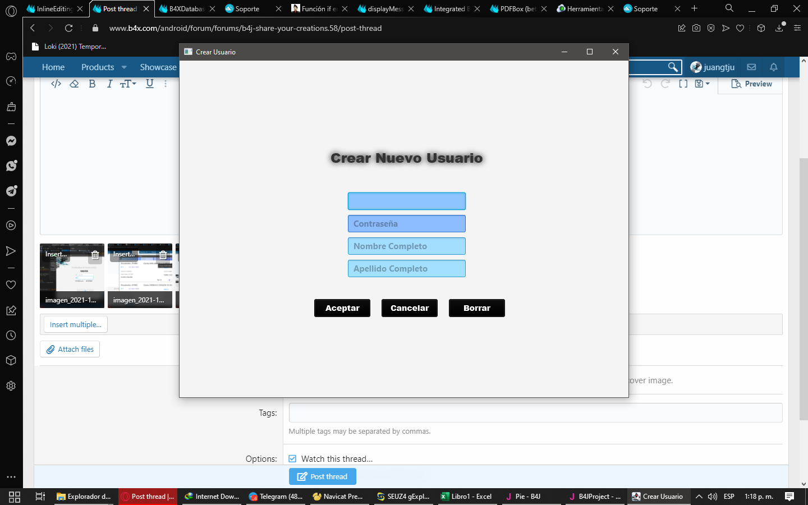This screenshot has height=505, width=808.
Task: Click the ad blocker shield icon
Action: (x=711, y=28)
